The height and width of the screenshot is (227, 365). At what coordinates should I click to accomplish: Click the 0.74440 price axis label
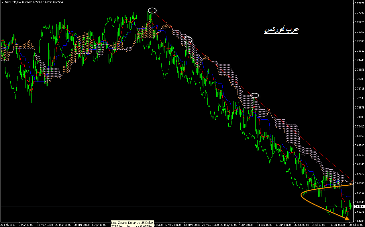pyautogui.click(x=359, y=60)
